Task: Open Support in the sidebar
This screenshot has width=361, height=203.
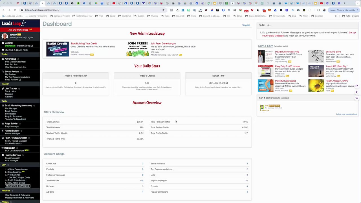Action: (21, 46)
